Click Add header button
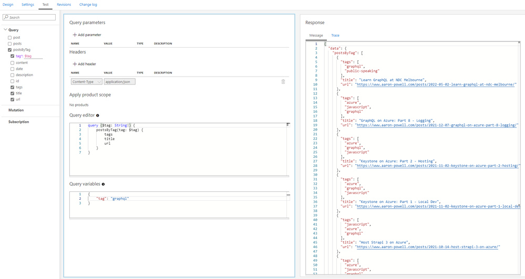Viewport: 525px width, 279px height. [x=85, y=64]
